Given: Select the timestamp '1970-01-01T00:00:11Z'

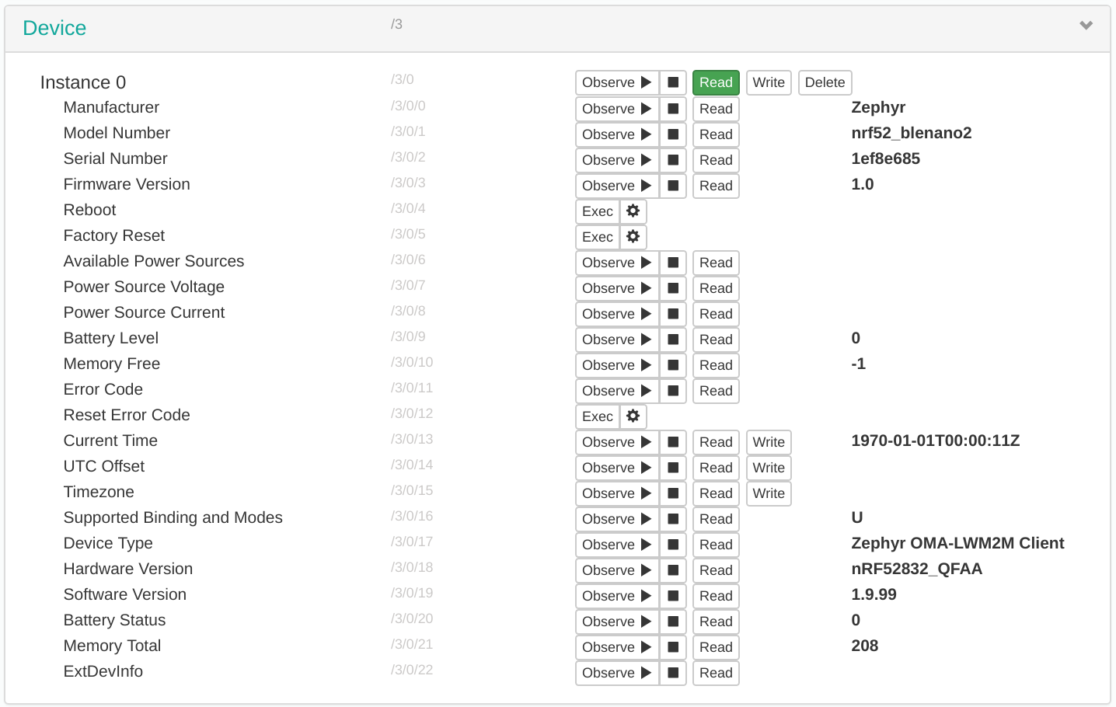Looking at the screenshot, I should point(936,441).
